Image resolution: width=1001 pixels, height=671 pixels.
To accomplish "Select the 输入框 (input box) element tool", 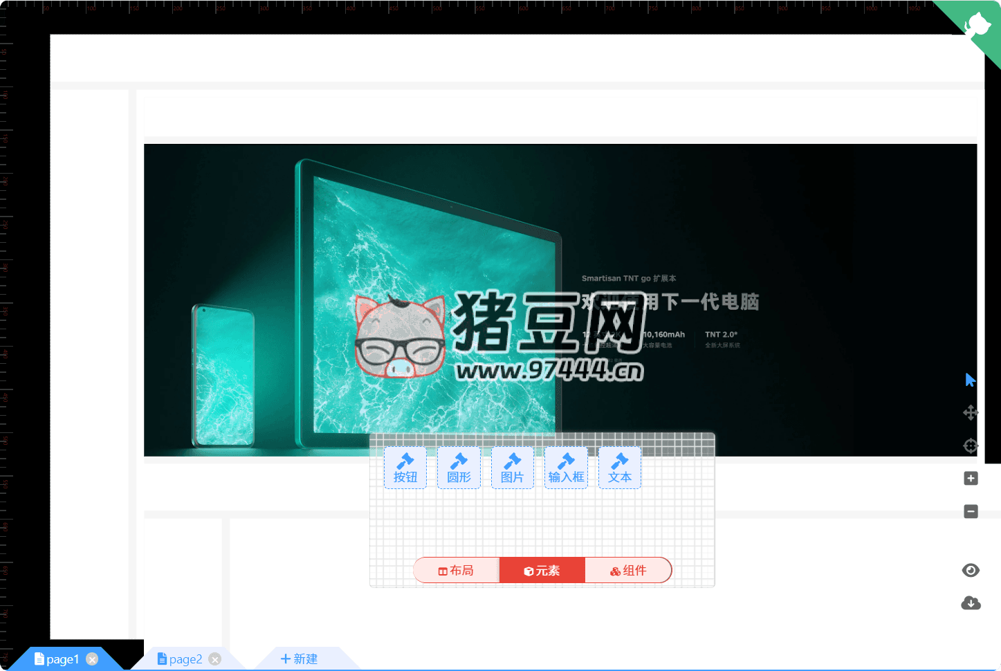I will coord(566,468).
